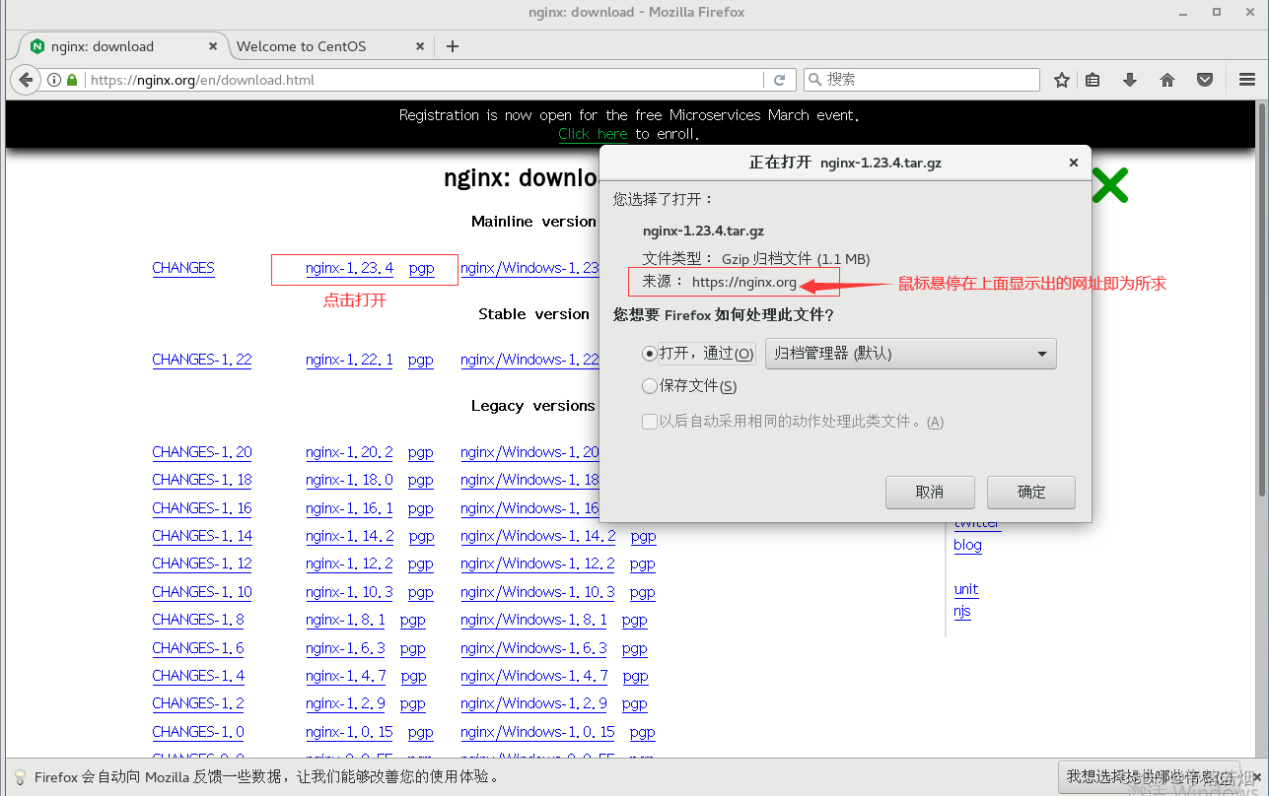Download nginx/Windows-1.14.2 link

click(538, 536)
